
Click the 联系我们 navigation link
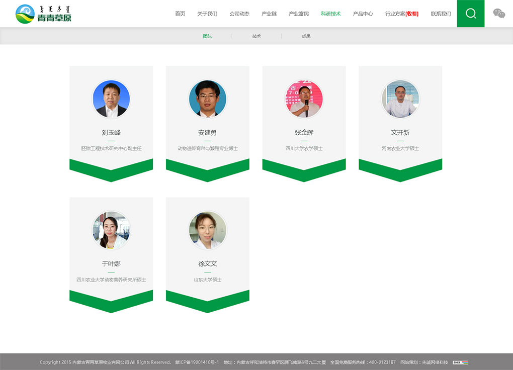(441, 14)
